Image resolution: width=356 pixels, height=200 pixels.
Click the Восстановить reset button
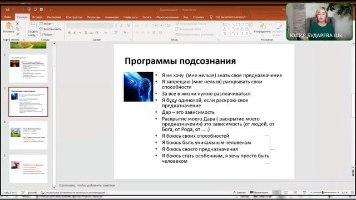click(51, 29)
